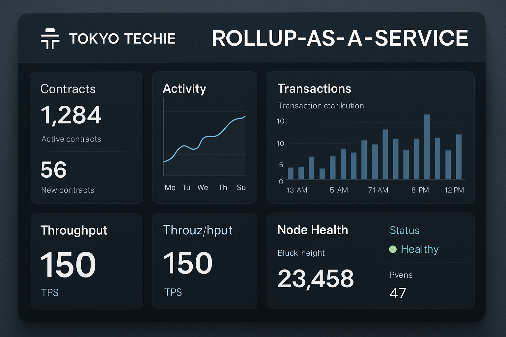The height and width of the screenshot is (337, 506).
Task: Collapse the Node Health card
Action: (x=313, y=230)
